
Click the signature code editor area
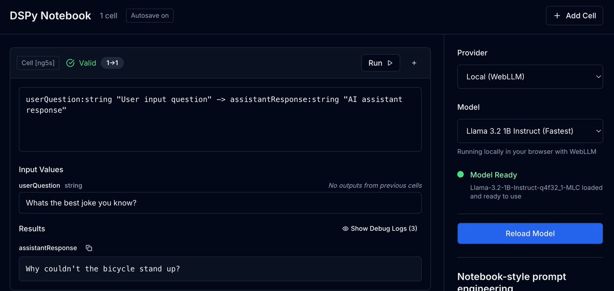[220, 119]
